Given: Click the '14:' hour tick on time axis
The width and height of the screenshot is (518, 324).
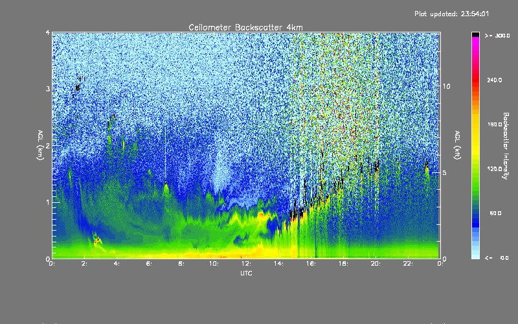Looking at the screenshot, I should pos(278,264).
